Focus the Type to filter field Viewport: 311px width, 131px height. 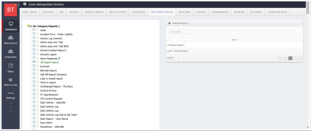pos(182,32)
